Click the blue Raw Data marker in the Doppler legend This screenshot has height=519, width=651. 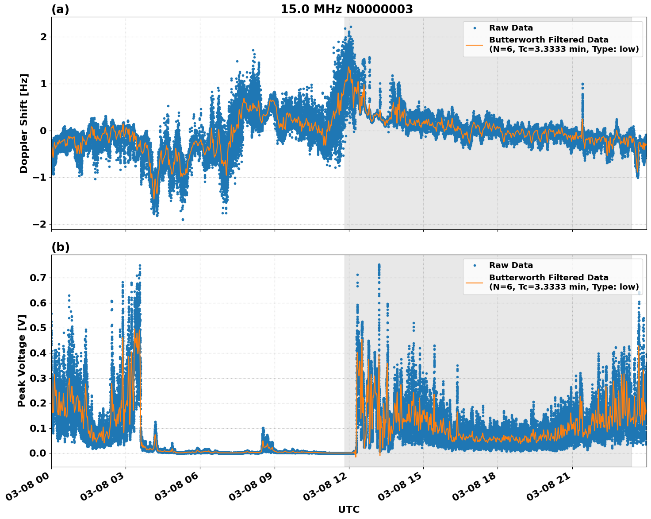click(474, 28)
